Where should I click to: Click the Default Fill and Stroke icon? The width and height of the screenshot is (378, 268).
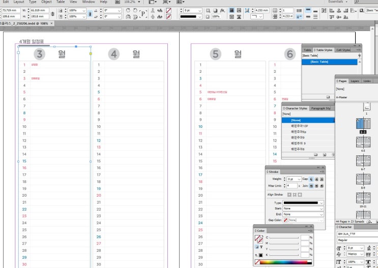coord(256,255)
